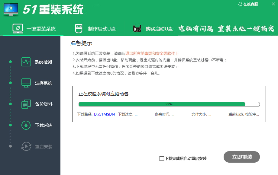Open the D:\51MSDN download path link

[x=105, y=114]
